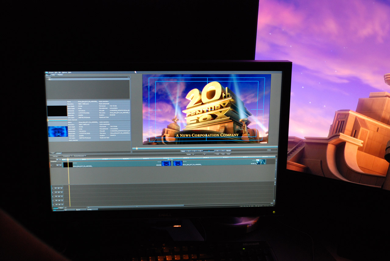This screenshot has height=261, width=390.
Task: Open the Options menu
Action: pyautogui.click(x=65, y=72)
